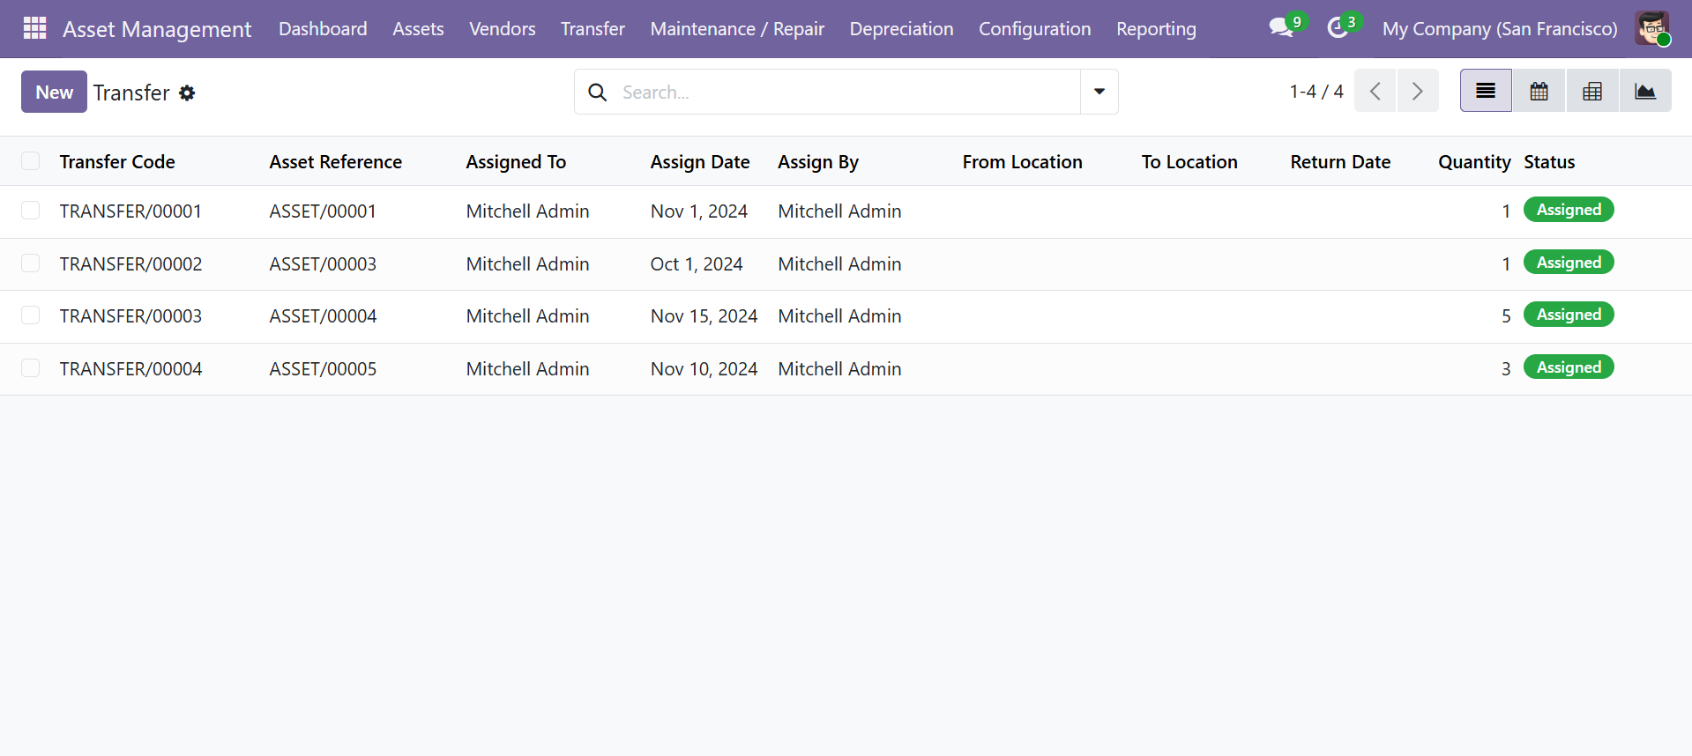Open record TRANSFER/00003
Image resolution: width=1692 pixels, height=756 pixels.
pos(130,316)
